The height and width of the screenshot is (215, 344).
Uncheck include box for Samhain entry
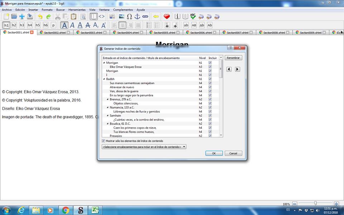pyautogui.click(x=210, y=116)
